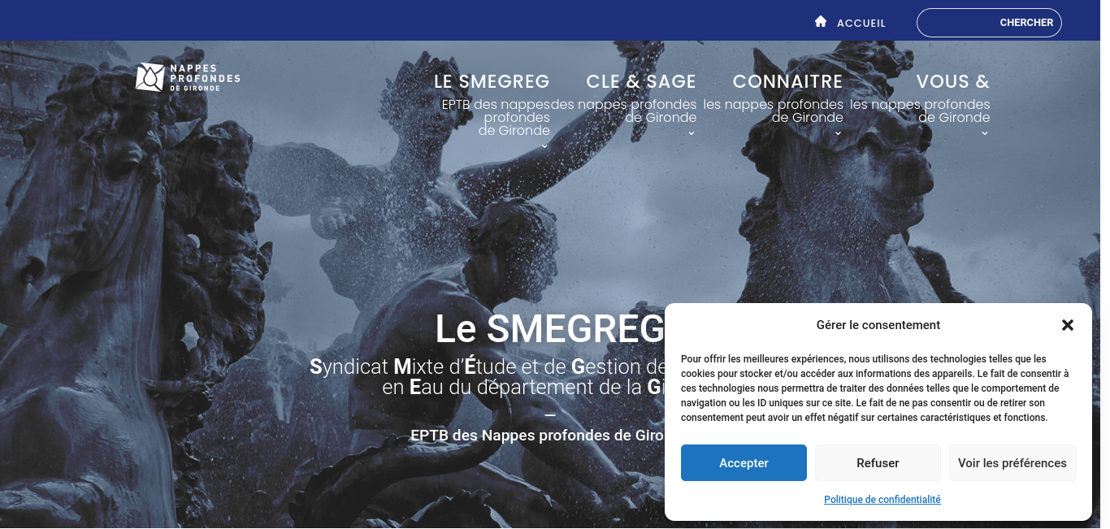
Task: Expand the chevron under CONNAITRE
Action: [x=838, y=133]
